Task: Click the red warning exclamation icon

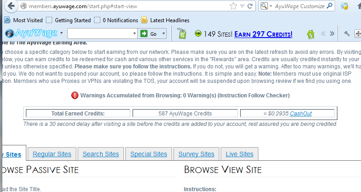Action: 75,95
